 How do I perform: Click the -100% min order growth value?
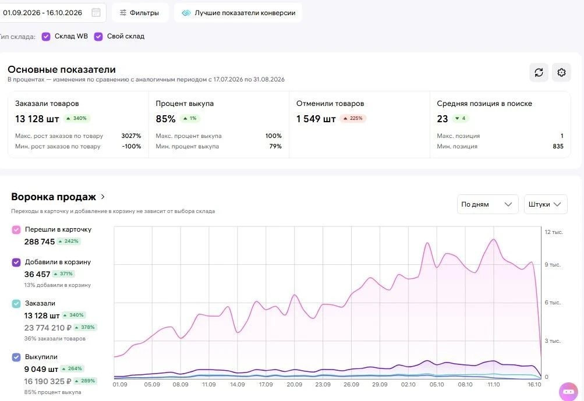click(x=132, y=146)
